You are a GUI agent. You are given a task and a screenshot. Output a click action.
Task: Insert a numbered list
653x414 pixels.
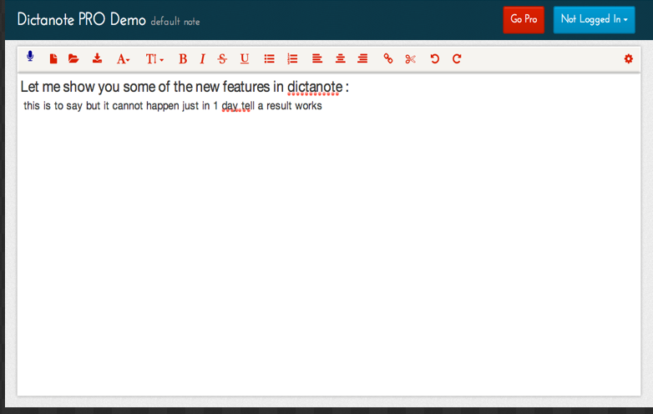tap(292, 58)
